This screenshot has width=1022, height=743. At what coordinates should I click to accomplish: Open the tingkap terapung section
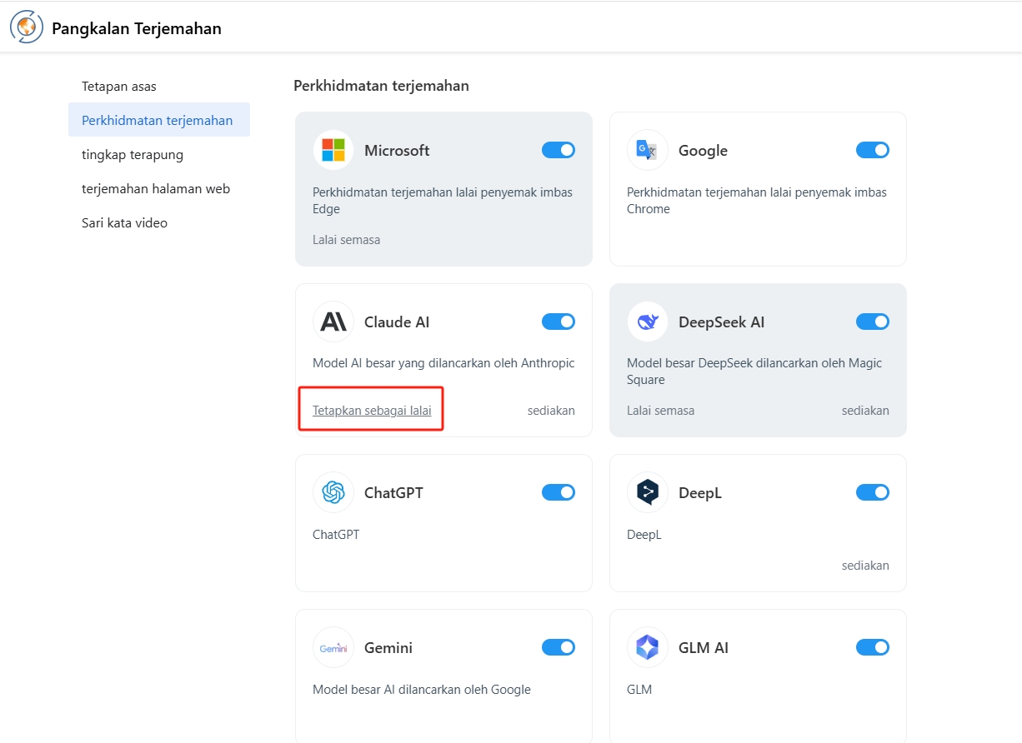(159, 154)
